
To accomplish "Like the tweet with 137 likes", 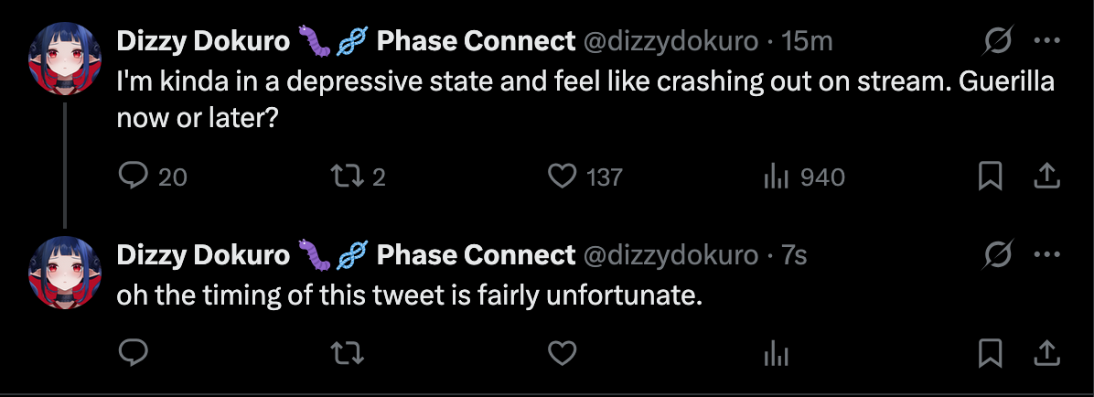I will coord(562,176).
